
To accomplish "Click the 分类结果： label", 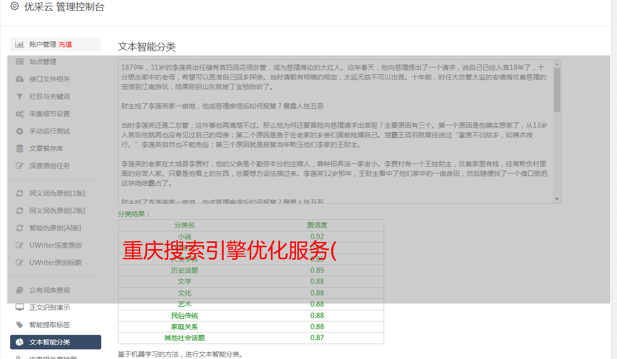I will coord(134,214).
